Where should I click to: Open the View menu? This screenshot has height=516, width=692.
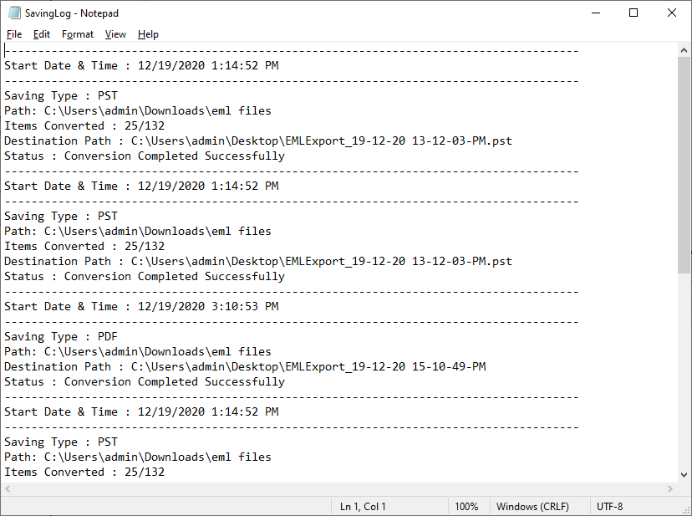tap(115, 34)
